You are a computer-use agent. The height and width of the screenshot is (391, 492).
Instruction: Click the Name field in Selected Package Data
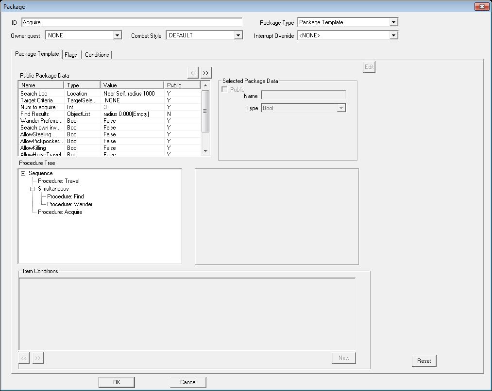pos(304,95)
